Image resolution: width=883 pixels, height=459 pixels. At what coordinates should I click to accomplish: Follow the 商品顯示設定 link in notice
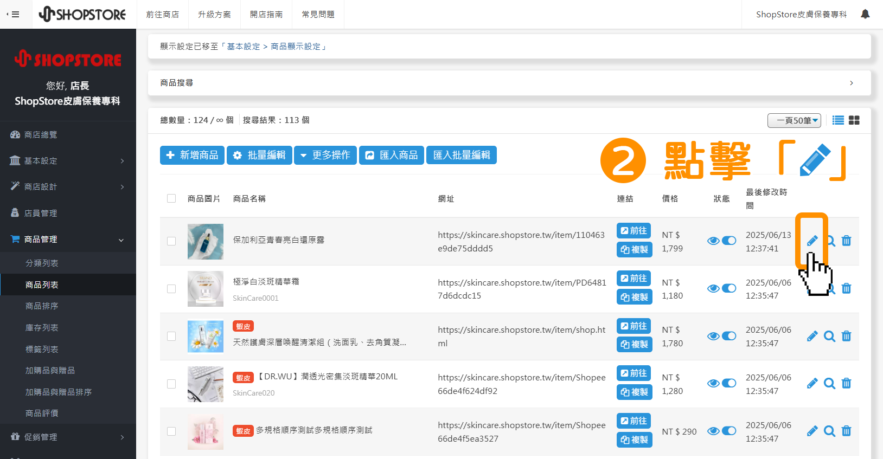click(x=296, y=47)
